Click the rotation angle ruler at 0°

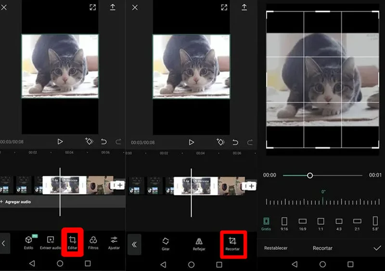[323, 202]
